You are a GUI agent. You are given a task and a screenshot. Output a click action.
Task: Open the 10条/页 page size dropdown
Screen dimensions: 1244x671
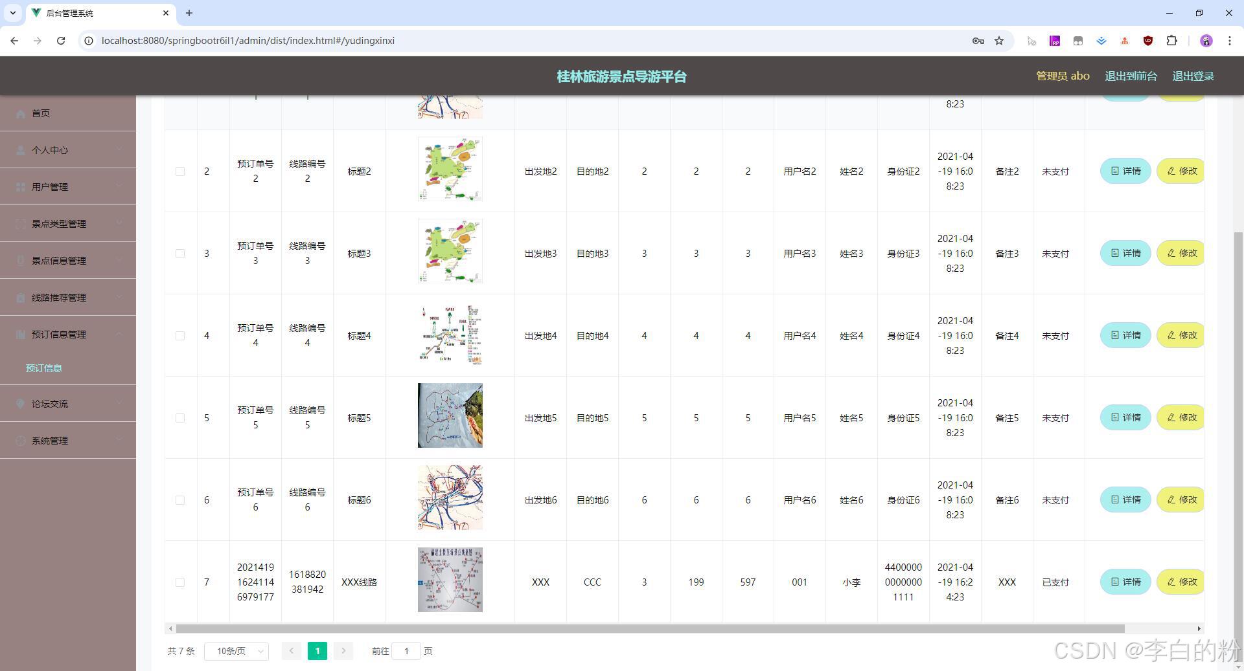coord(236,651)
